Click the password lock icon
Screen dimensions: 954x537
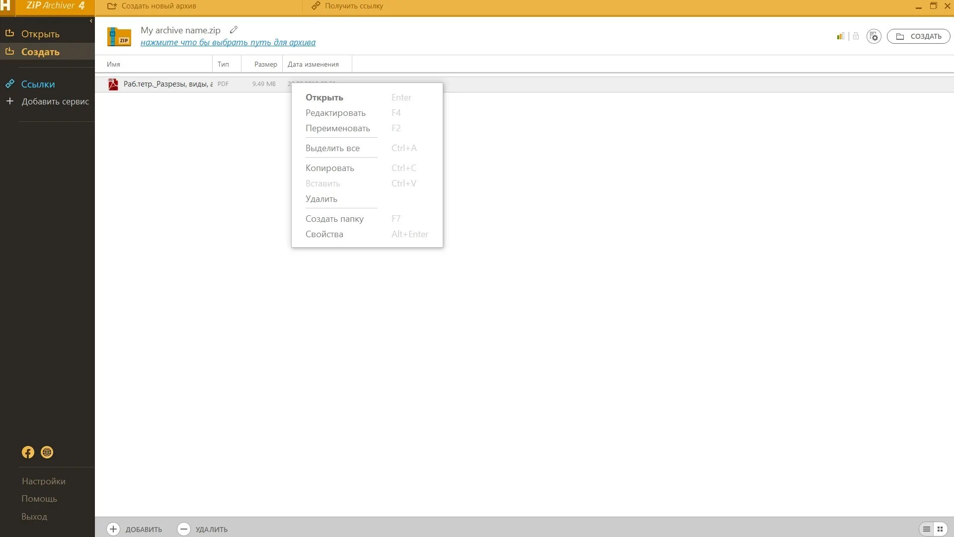(x=856, y=36)
